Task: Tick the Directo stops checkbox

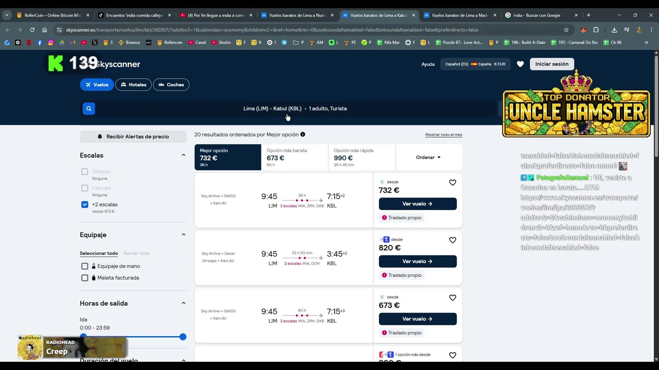Action: 85,172
